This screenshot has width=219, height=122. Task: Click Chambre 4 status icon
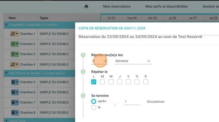pos(13,64)
